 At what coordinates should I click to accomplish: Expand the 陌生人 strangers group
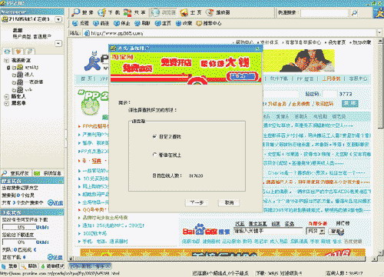[6, 96]
